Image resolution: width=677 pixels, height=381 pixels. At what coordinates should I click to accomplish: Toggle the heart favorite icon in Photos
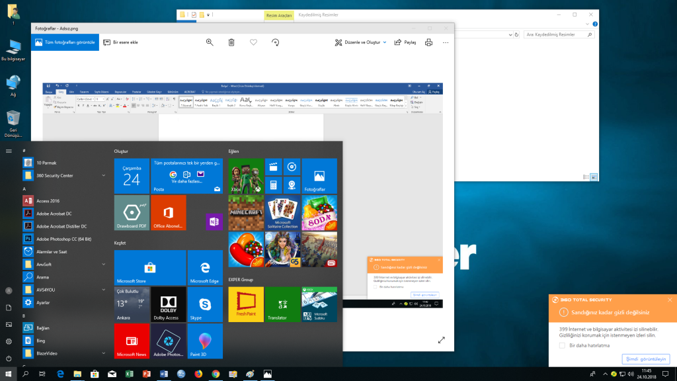pyautogui.click(x=253, y=42)
